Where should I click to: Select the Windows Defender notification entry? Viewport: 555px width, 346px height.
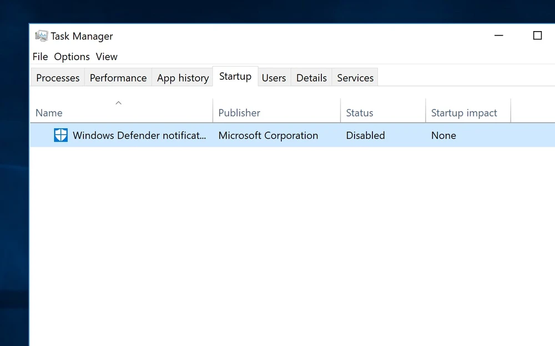tap(139, 136)
